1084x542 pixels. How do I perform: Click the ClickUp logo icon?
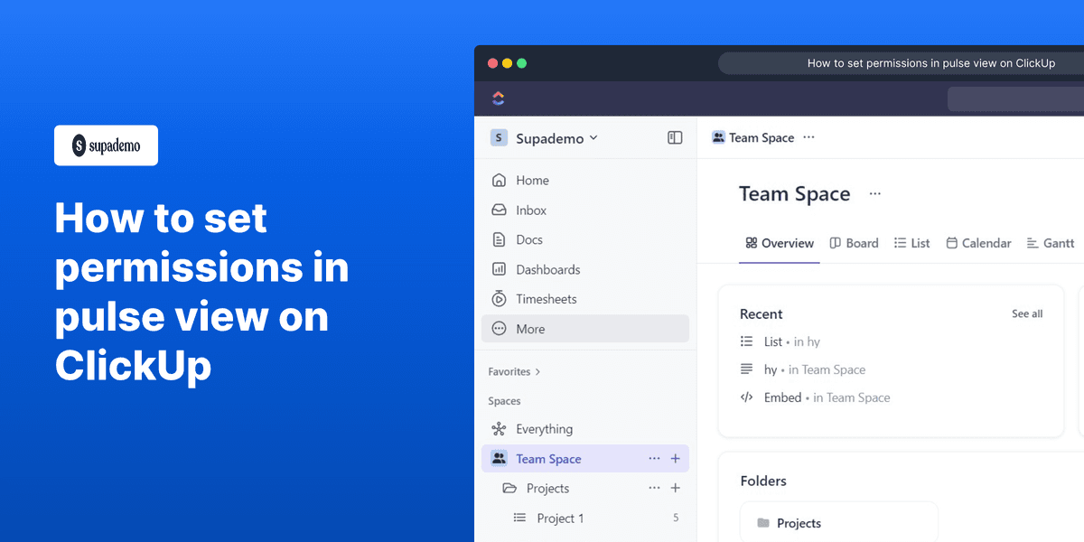click(499, 98)
